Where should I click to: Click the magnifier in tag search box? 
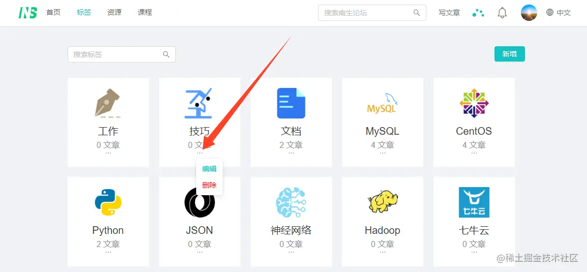[x=166, y=55]
